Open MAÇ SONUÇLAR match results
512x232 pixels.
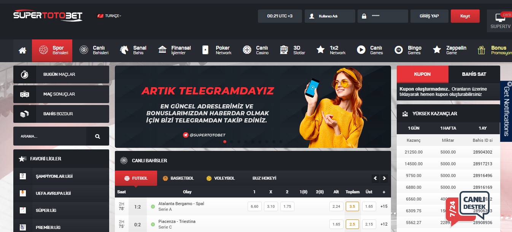coord(61,94)
